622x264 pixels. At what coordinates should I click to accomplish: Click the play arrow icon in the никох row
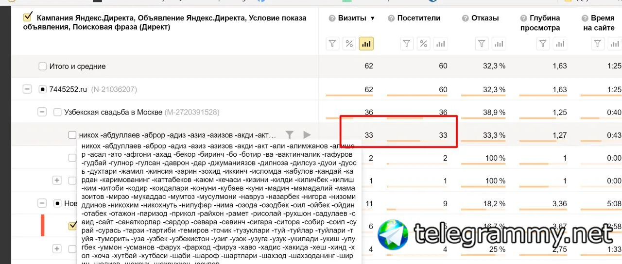(x=307, y=135)
